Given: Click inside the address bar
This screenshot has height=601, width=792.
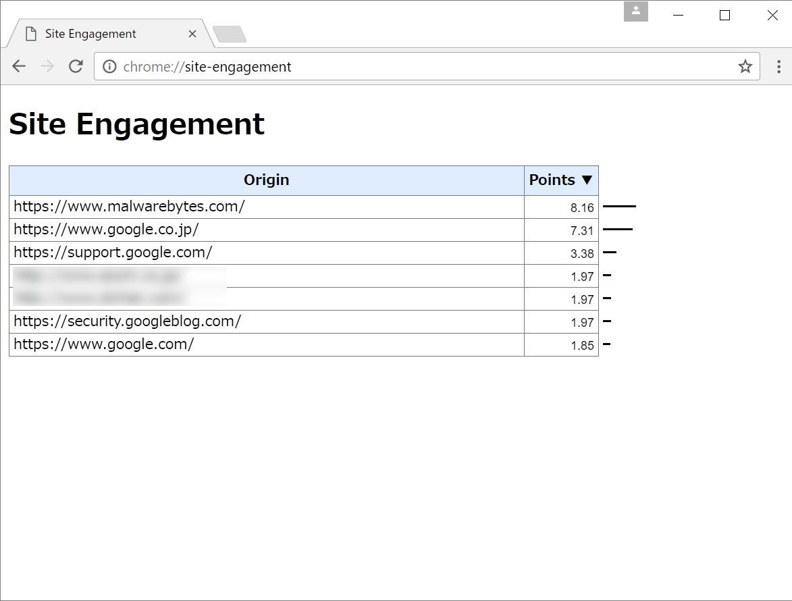Looking at the screenshot, I should (405, 66).
